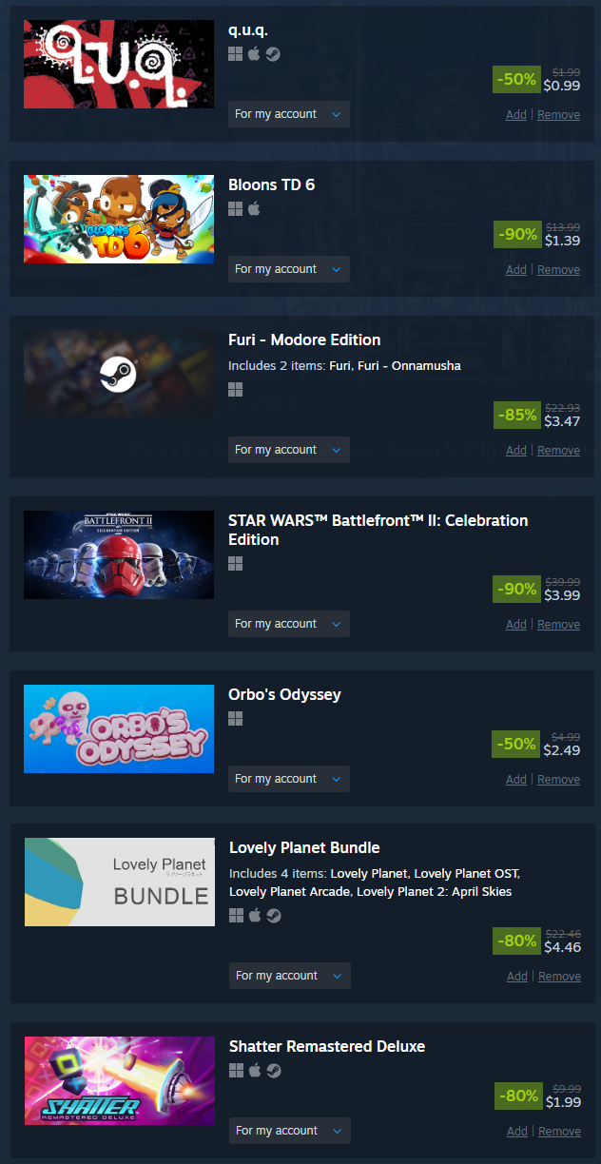Screen dimensions: 601x1164
Task: Open the 'For my account' dropdown for Orbo's Odyssey
Action: click(x=289, y=779)
